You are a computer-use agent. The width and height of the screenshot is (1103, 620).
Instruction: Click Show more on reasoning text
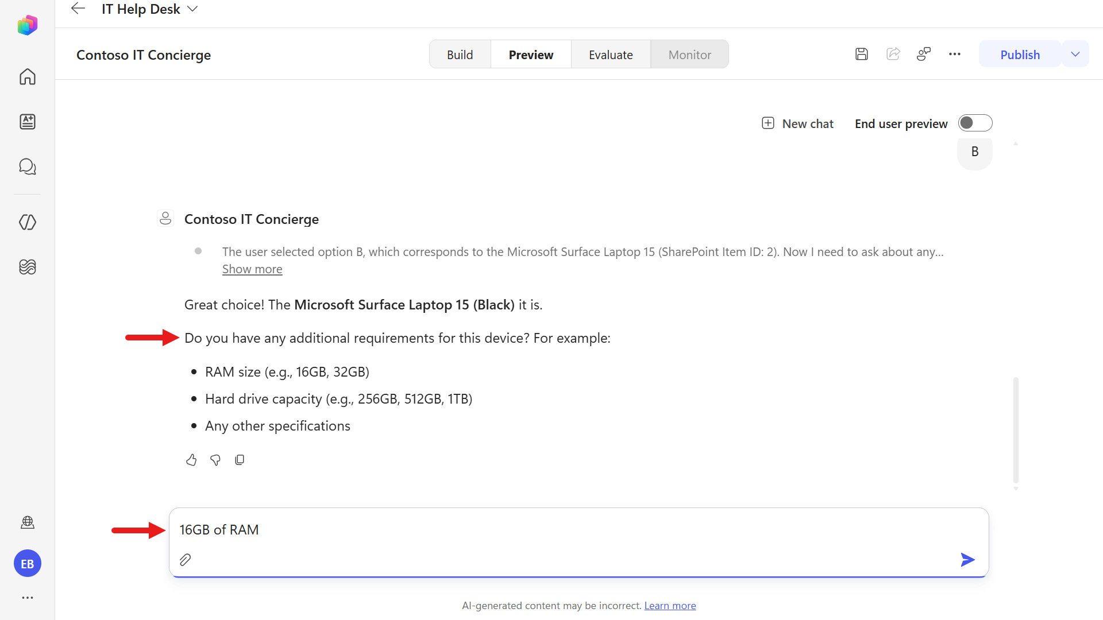pyautogui.click(x=252, y=269)
